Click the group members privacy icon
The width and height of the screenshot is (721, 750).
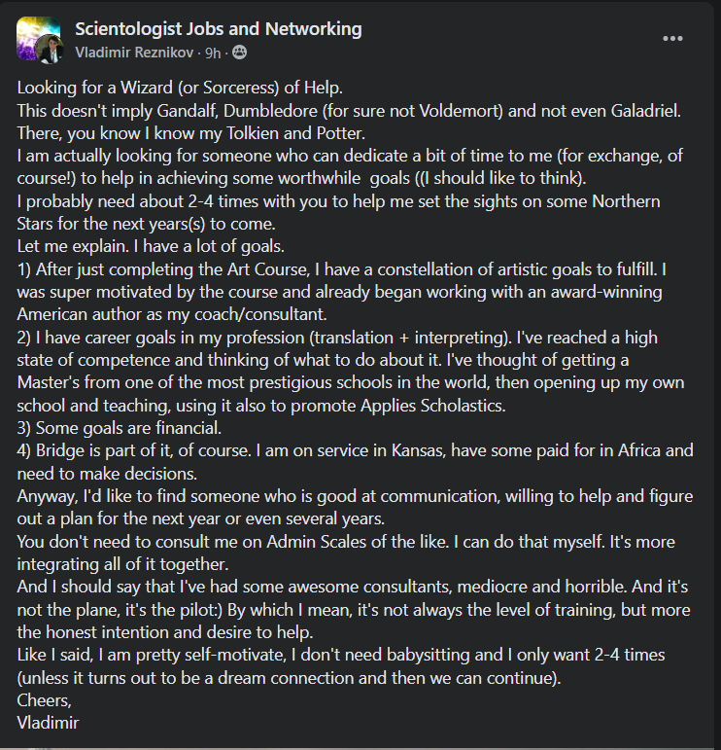(x=239, y=51)
